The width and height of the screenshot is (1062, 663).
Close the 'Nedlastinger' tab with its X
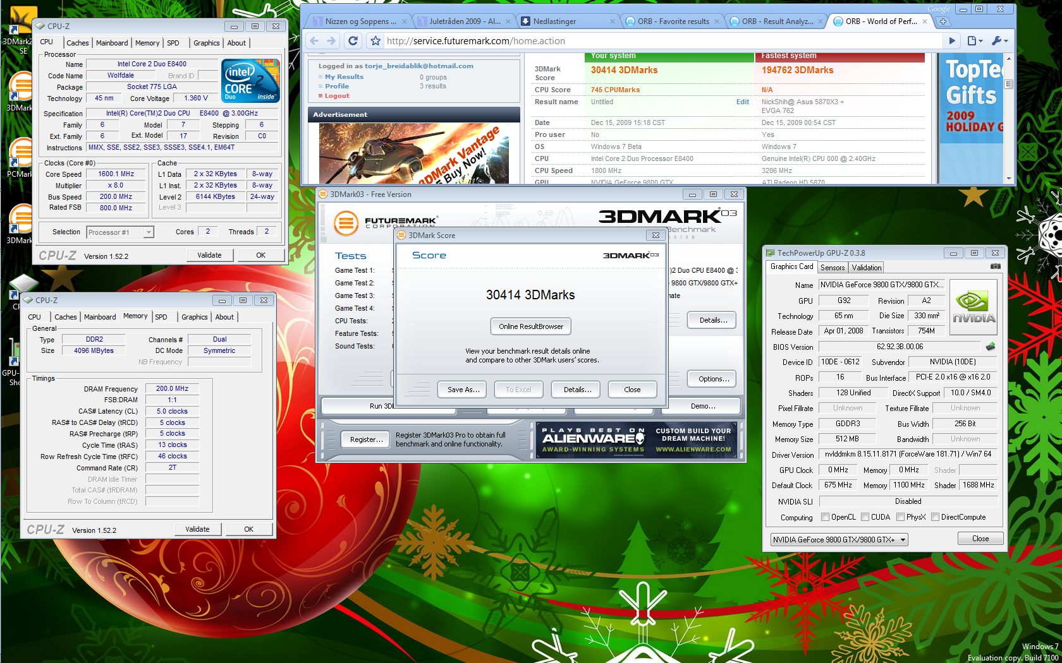[x=613, y=21]
